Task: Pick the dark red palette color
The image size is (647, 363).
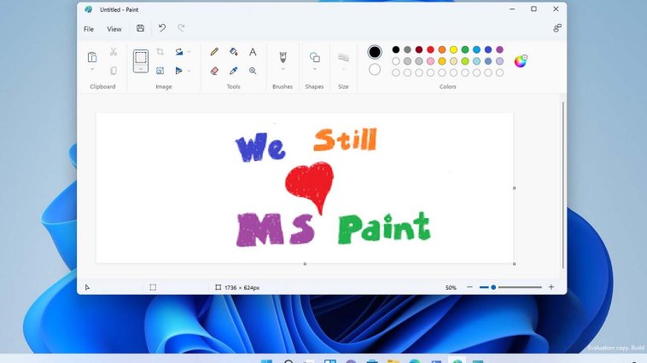Action: (x=419, y=49)
